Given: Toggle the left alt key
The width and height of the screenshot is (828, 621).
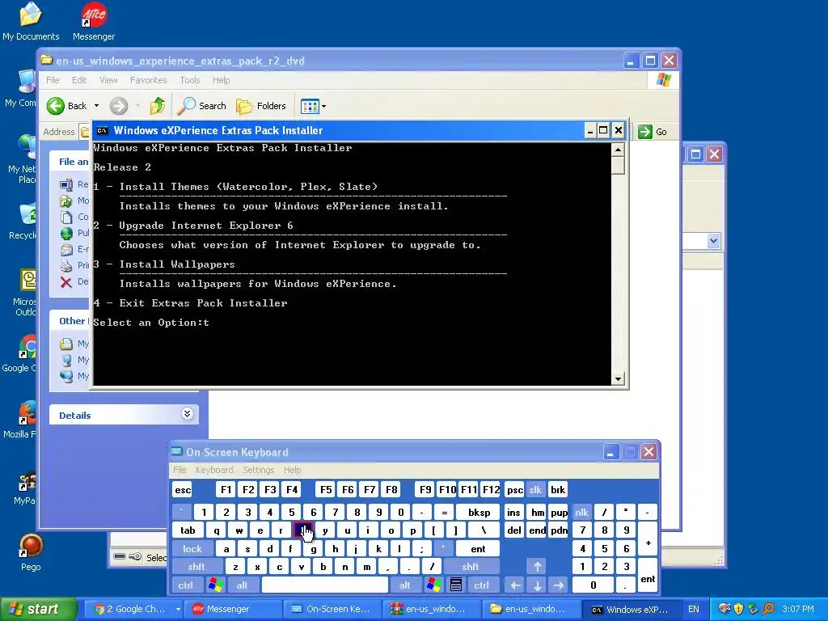Looking at the screenshot, I should click(x=242, y=585).
